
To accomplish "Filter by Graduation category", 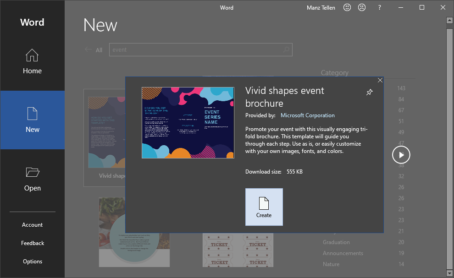I will (x=336, y=242).
